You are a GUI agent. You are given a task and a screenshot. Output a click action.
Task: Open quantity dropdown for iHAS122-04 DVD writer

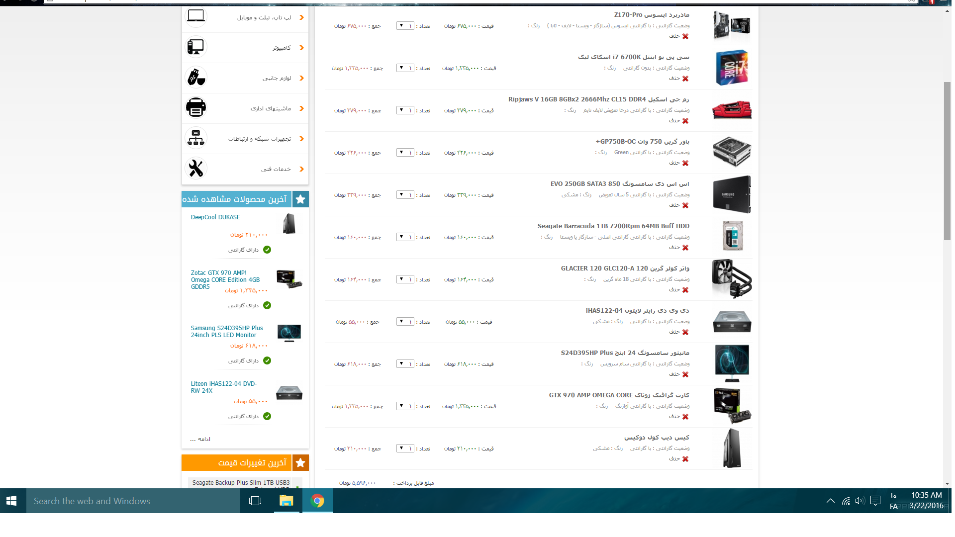(405, 322)
